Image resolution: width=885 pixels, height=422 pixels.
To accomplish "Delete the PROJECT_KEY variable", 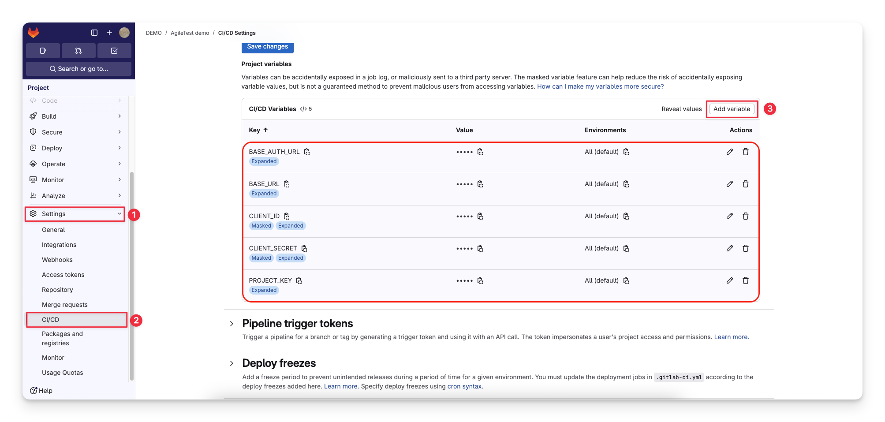I will 746,280.
